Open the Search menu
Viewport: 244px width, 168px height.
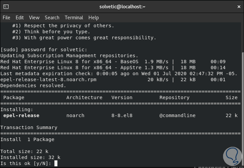(52, 18)
